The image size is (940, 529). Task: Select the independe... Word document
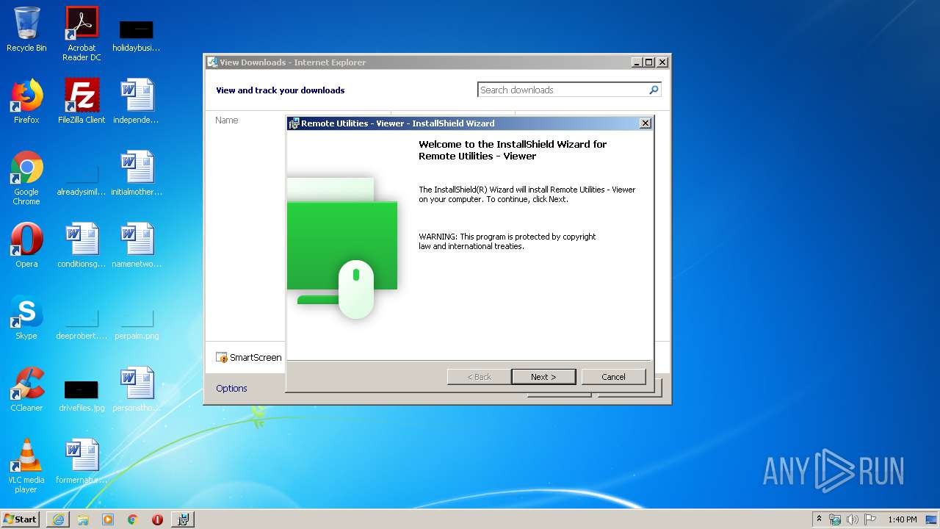[x=137, y=101]
